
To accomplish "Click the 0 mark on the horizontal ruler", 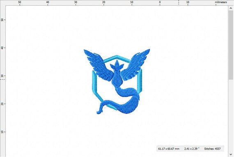I will point(160,2).
